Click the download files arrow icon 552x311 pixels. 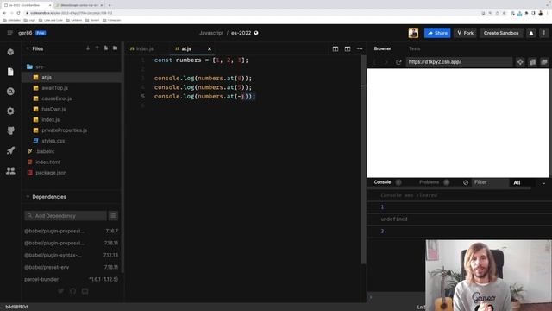tap(88, 48)
